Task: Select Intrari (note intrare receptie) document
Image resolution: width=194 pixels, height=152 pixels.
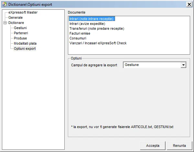Action: (x=92, y=19)
